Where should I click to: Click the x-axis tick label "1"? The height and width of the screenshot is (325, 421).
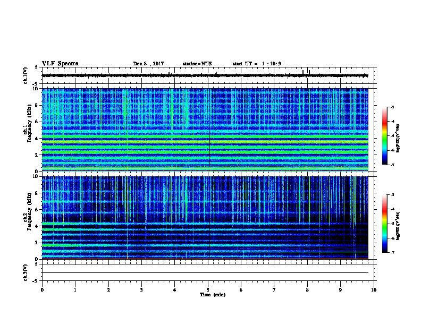pos(75,290)
